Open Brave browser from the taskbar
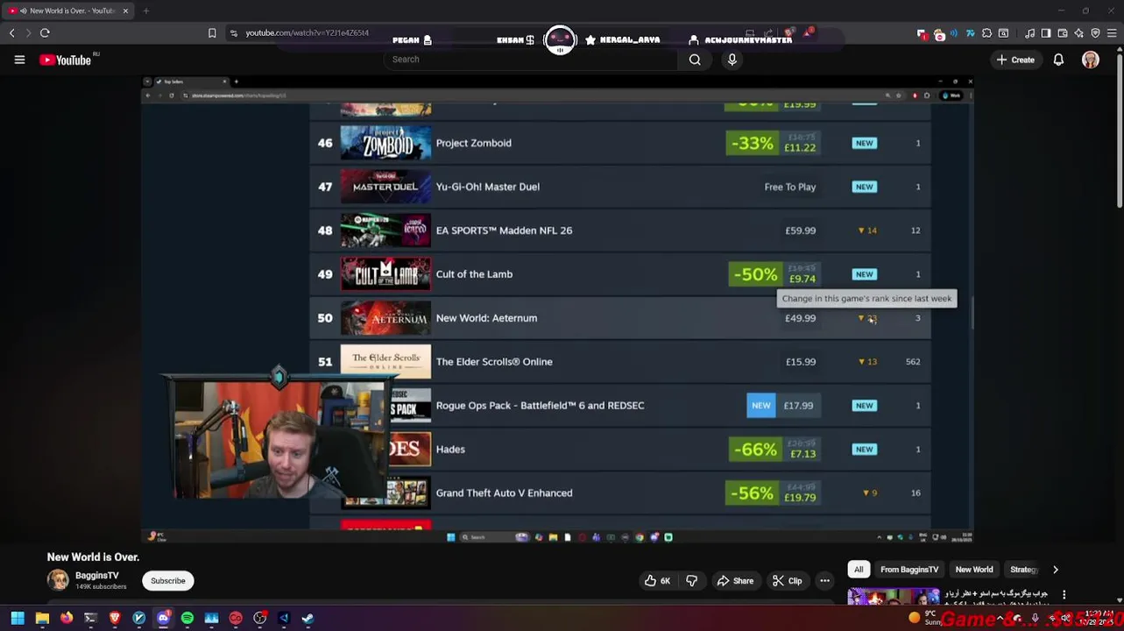 115,618
